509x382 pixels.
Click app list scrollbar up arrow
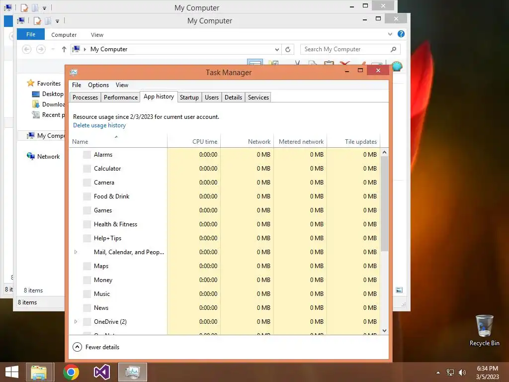point(385,152)
